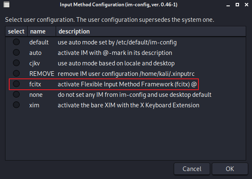Screen dimensions: 252x179
Task: Toggle the radio button for none
Action: pyautogui.click(x=16, y=94)
